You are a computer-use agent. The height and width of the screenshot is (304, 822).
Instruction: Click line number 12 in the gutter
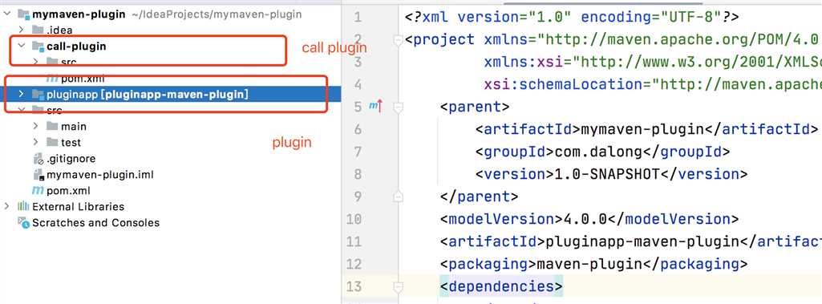point(354,264)
